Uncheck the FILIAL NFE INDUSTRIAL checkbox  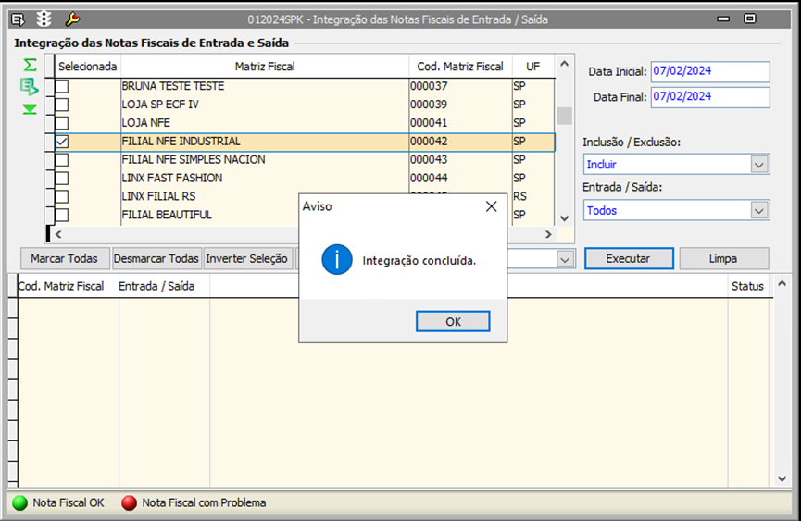62,142
